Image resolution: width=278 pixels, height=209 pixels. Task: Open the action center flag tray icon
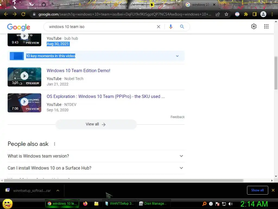217,204
